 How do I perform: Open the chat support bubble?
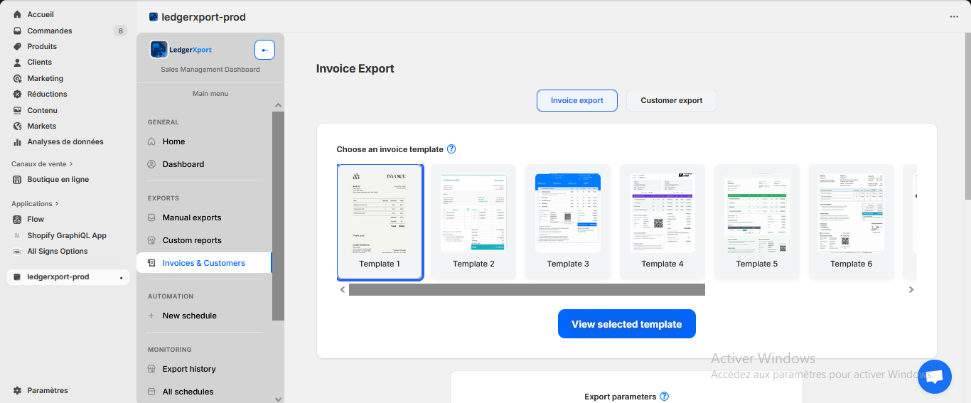[x=935, y=377]
